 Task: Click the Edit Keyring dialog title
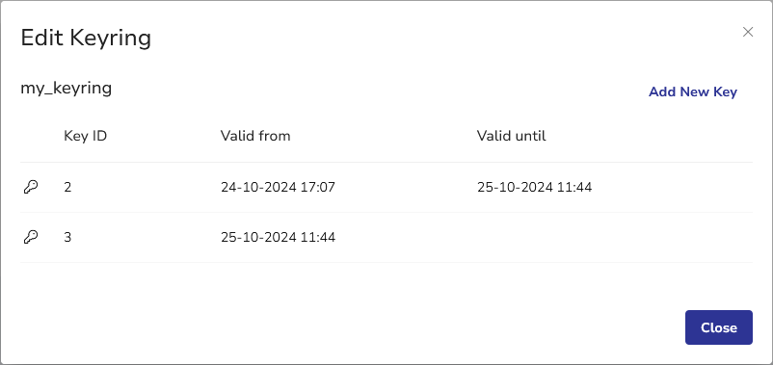tap(86, 38)
